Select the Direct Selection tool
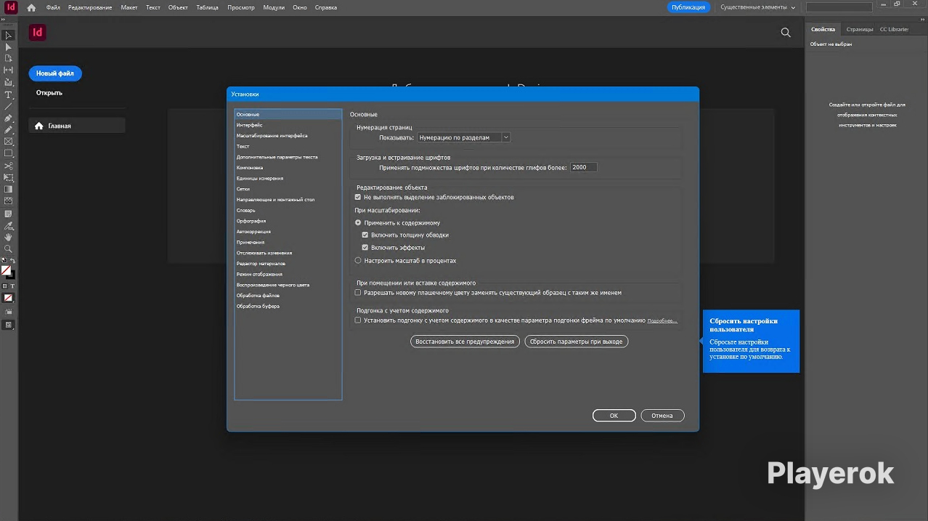 tap(9, 47)
